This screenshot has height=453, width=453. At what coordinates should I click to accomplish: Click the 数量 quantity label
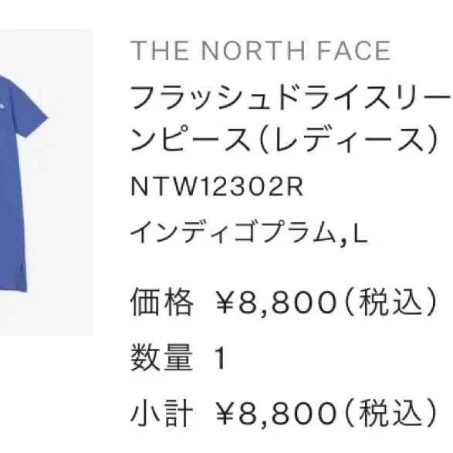pyautogui.click(x=162, y=357)
